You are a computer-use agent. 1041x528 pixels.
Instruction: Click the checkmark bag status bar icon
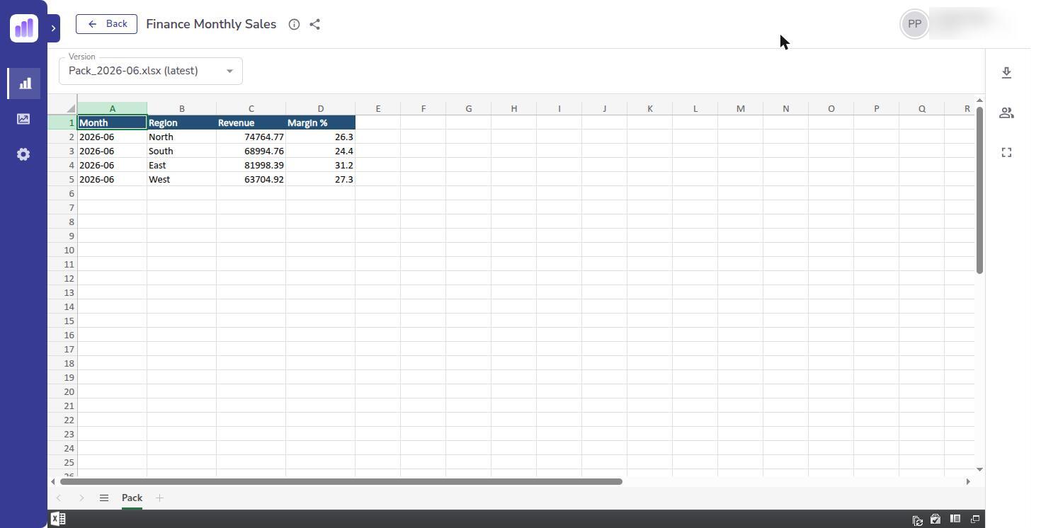[935, 519]
